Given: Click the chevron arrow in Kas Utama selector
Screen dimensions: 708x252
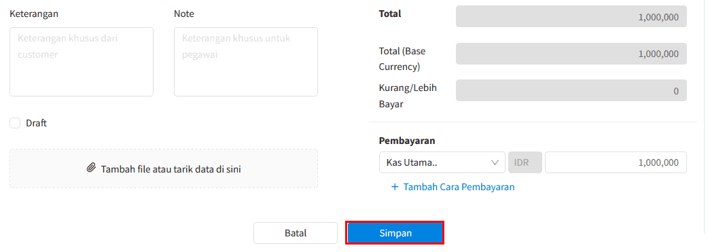Looking at the screenshot, I should tap(495, 162).
